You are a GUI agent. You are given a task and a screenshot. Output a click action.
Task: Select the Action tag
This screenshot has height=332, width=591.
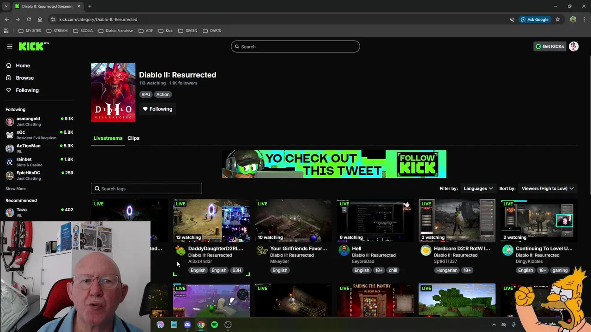tap(163, 94)
